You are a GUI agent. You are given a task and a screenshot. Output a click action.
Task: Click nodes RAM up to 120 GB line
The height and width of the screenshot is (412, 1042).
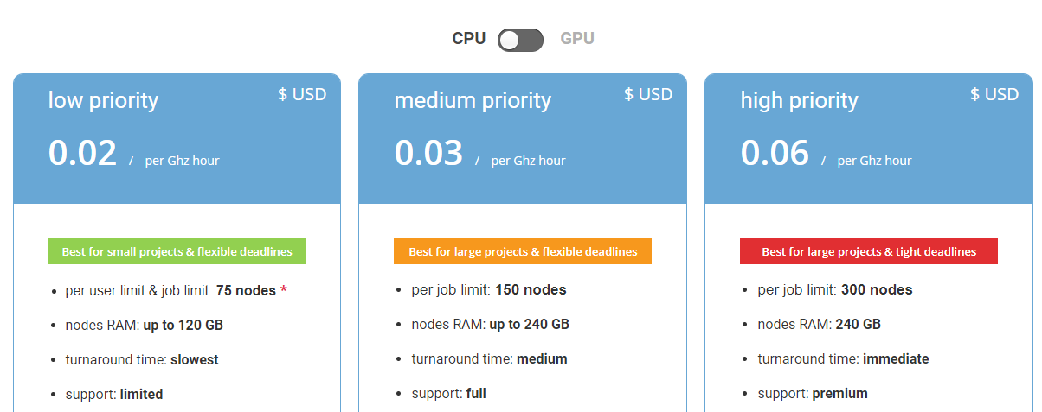point(144,326)
